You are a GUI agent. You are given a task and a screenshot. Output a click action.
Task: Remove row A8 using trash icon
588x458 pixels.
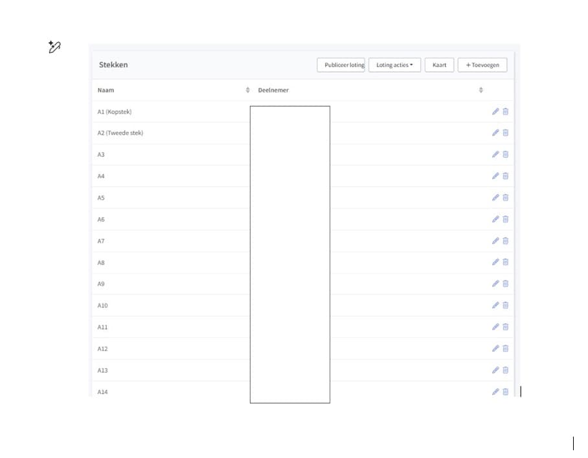point(505,262)
